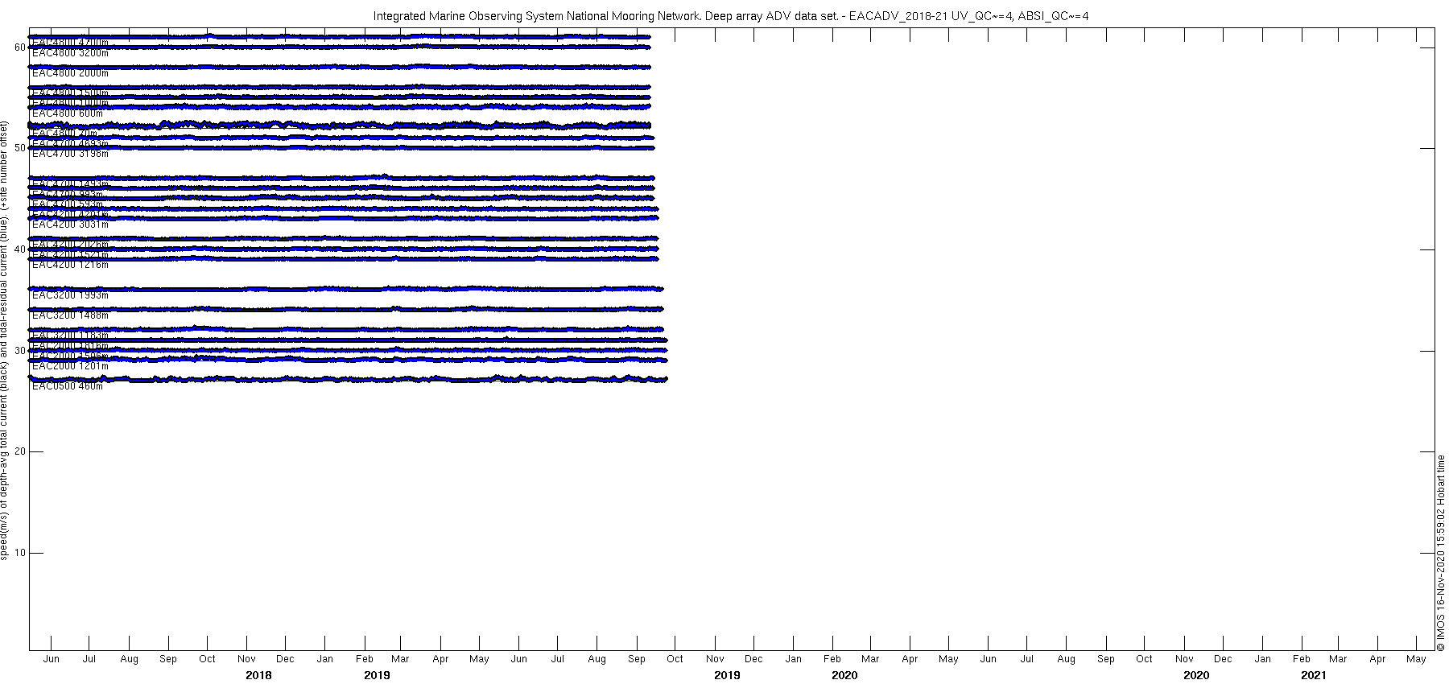The width and height of the screenshot is (1449, 684).
Task: Click the wavy current trace above 'EAC4800 70m'
Action: 339,125
